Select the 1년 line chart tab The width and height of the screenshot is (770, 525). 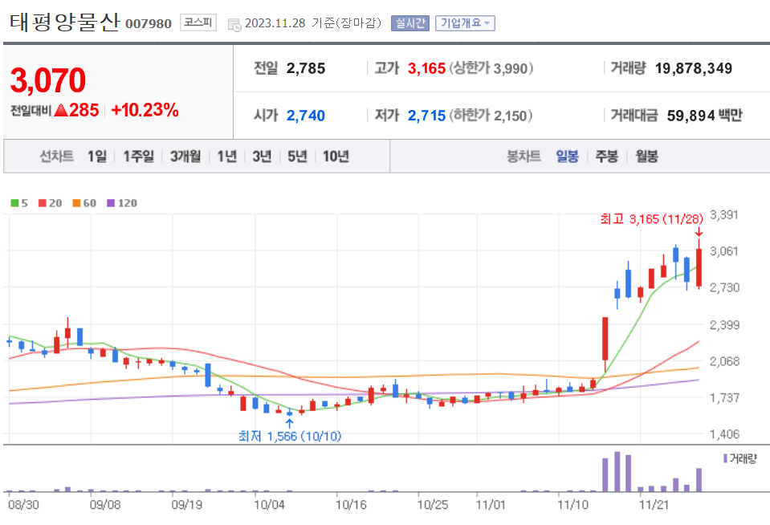pyautogui.click(x=227, y=157)
